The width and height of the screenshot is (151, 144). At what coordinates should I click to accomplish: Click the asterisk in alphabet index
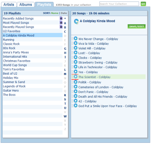pyautogui.click(x=65, y=19)
